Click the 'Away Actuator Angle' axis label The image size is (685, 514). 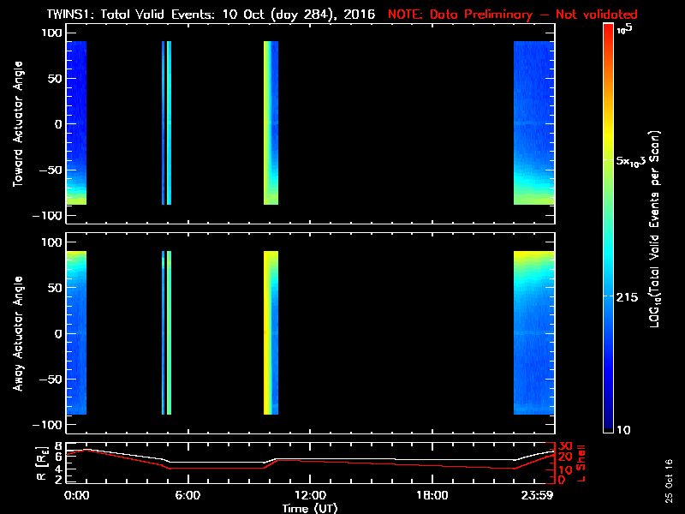coord(17,333)
